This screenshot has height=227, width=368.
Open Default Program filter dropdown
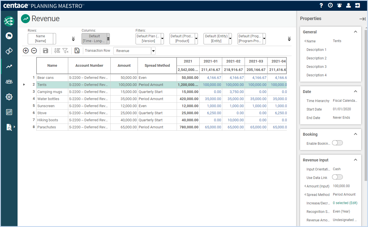264,39
